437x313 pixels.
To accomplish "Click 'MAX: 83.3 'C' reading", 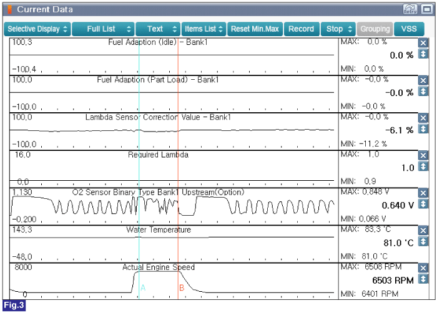I will [x=366, y=229].
